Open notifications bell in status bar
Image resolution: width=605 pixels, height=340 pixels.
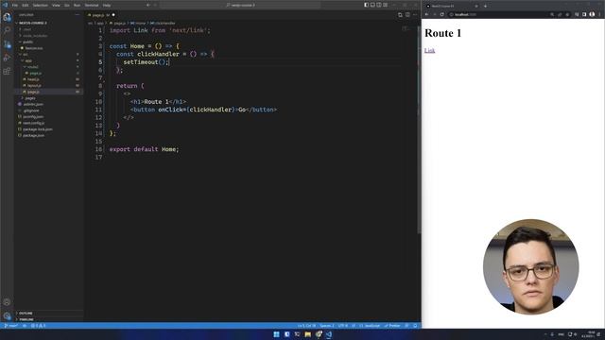point(415,326)
